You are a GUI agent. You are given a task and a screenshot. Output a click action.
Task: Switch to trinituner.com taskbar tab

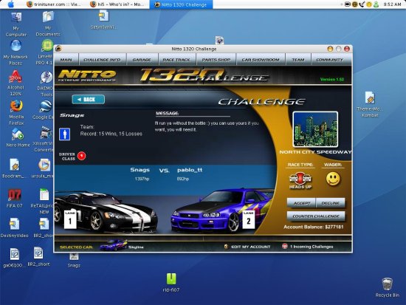click(53, 4)
